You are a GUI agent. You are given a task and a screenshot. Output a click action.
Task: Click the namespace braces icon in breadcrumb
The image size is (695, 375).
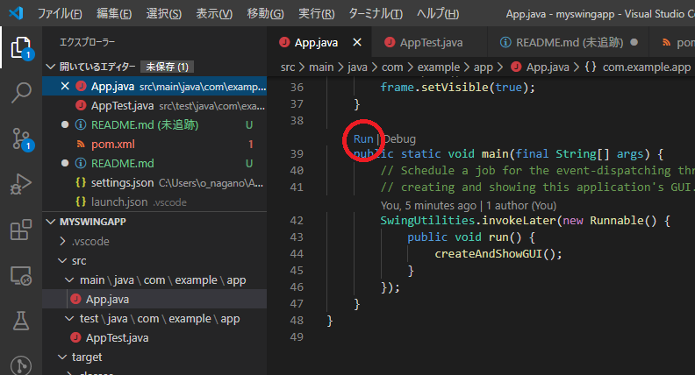(591, 67)
